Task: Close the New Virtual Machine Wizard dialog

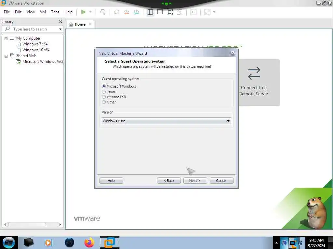Action: [x=233, y=53]
